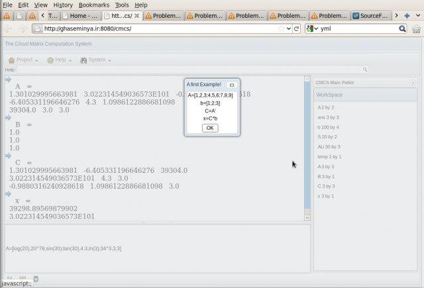This screenshot has width=424, height=288.
Task: Open the browser Help menu
Action: pyautogui.click(x=141, y=5)
